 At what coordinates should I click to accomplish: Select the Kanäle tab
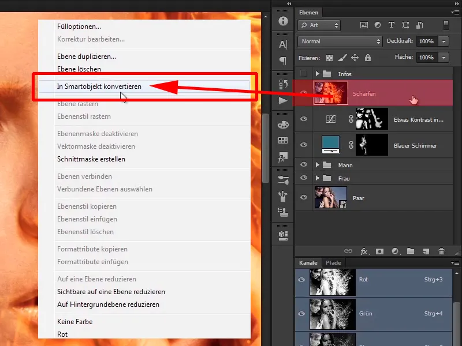[308, 263]
